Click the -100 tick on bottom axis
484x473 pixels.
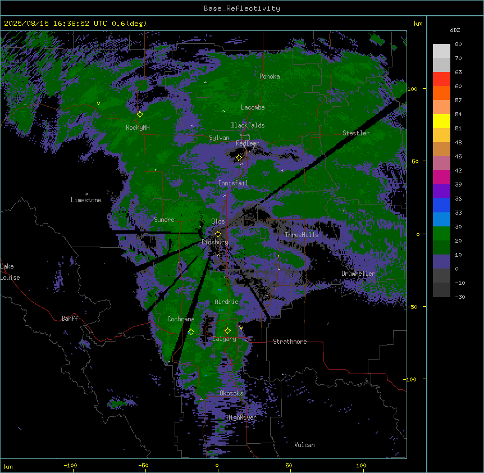71,465
